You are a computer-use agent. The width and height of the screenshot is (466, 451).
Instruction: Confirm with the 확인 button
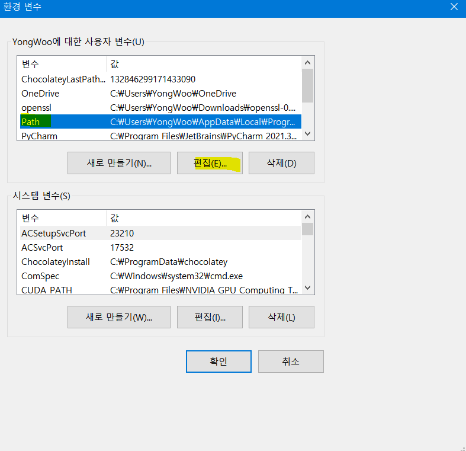tap(218, 362)
